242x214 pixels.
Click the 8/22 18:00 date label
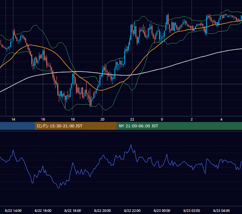coord(73,210)
